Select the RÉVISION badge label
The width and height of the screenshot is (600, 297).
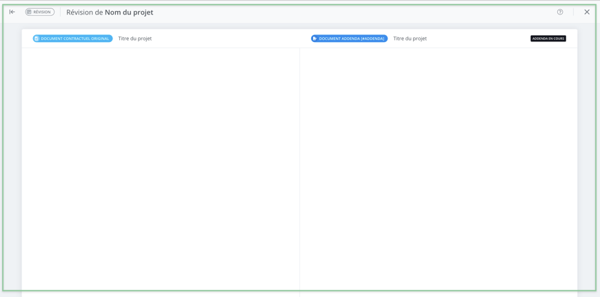42,12
